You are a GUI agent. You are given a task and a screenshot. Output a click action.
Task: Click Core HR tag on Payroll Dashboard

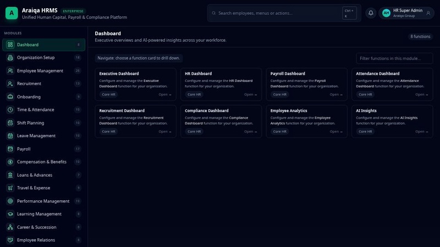(x=280, y=94)
